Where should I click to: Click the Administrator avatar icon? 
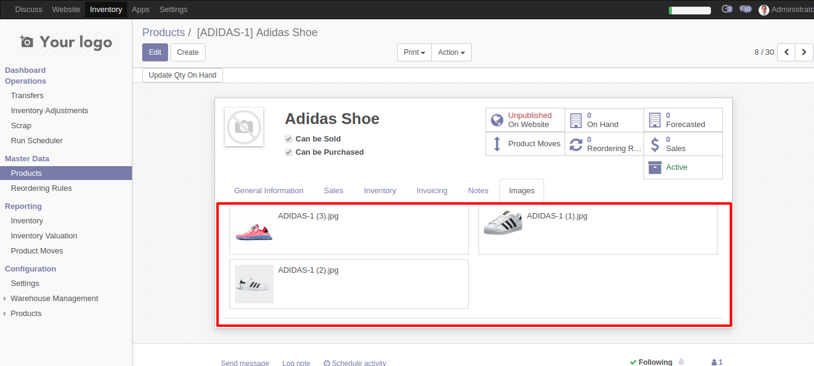coord(764,10)
